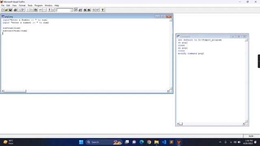Click the NUM indicator in status bar
Viewport: 260px width, 146px height.
point(251,136)
